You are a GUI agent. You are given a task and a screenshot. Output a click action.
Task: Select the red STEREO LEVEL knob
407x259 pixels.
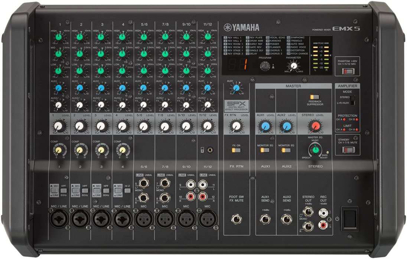(x=315, y=127)
